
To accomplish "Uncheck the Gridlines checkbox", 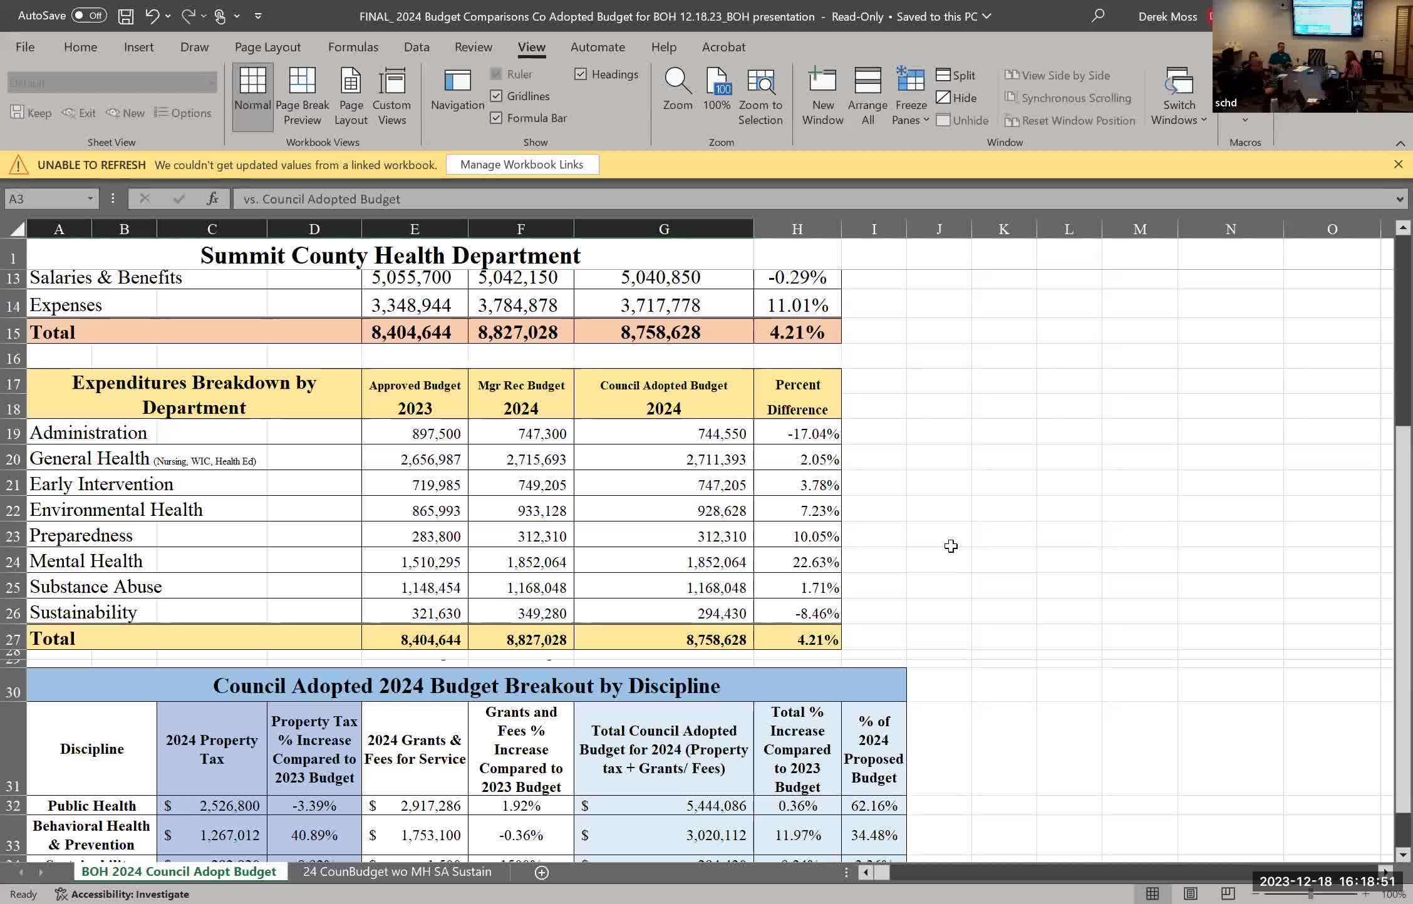I will coord(496,96).
